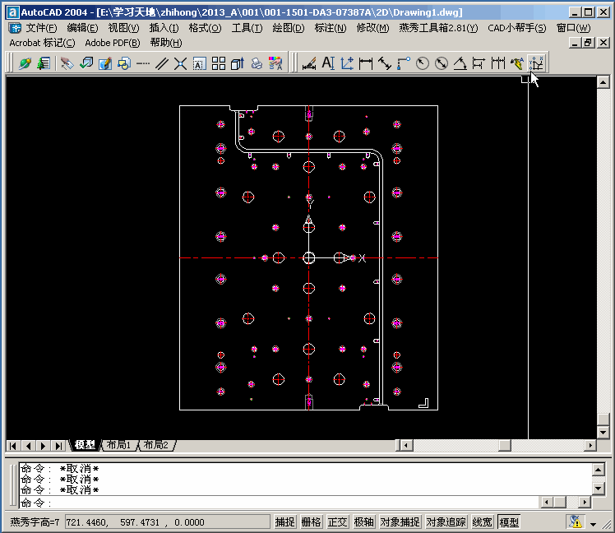Screen dimensions: 615x533
Task: Click the parallel lines tool icon
Action: coord(162,63)
